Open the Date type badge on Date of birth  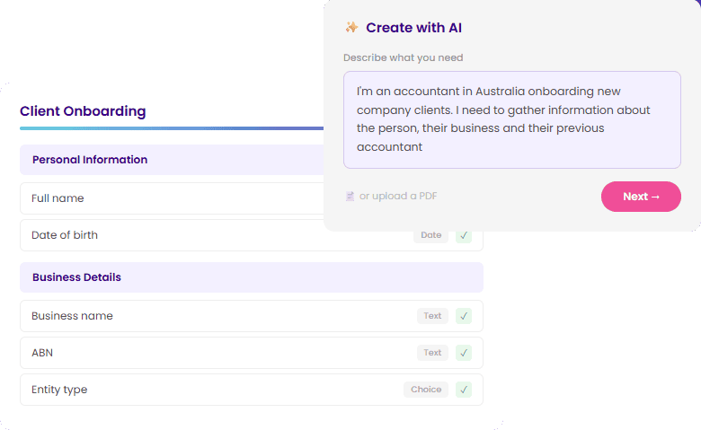[x=430, y=235]
